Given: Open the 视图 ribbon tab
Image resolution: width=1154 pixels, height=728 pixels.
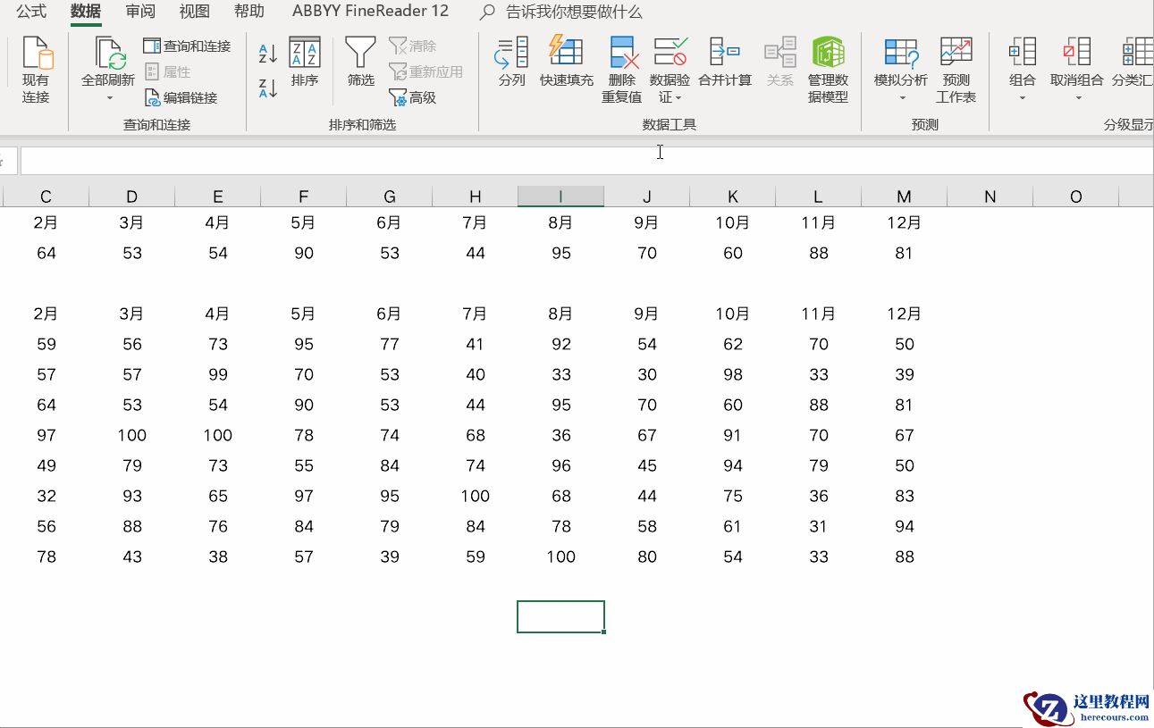Looking at the screenshot, I should click(194, 12).
